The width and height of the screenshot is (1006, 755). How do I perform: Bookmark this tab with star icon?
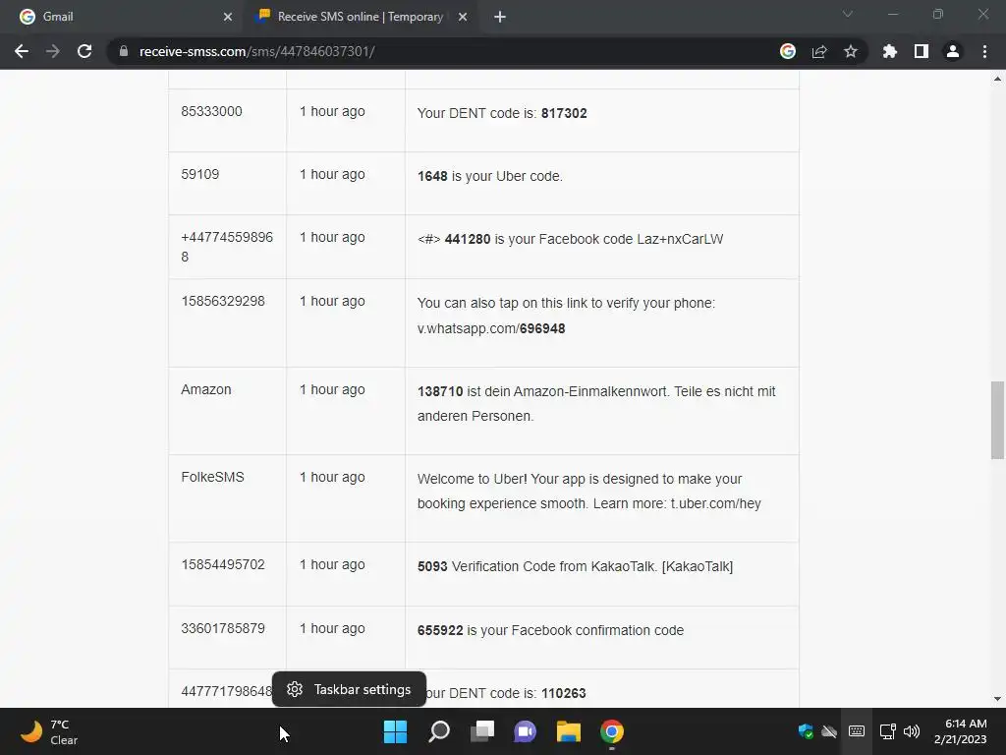851,51
